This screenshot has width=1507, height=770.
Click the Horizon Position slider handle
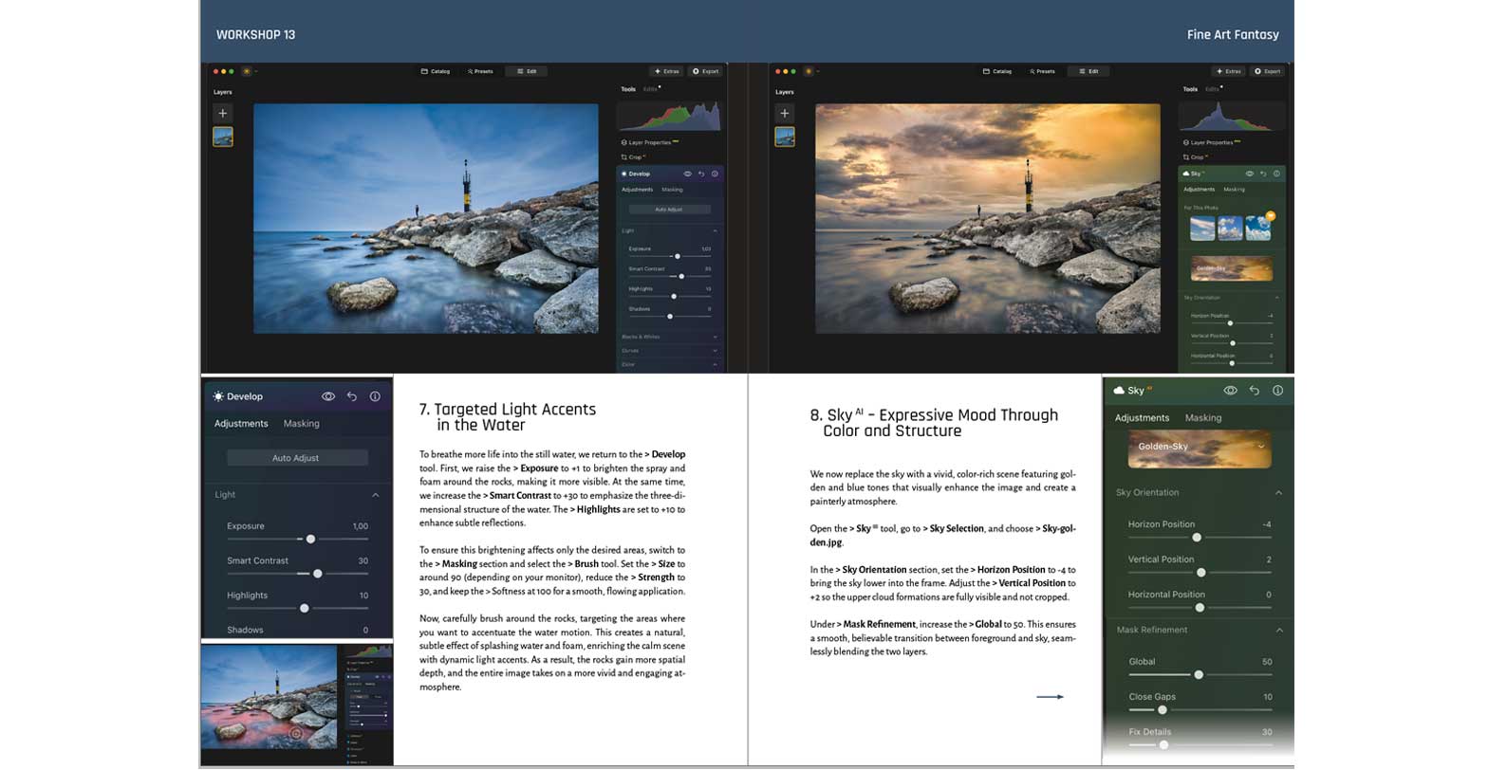1197,538
